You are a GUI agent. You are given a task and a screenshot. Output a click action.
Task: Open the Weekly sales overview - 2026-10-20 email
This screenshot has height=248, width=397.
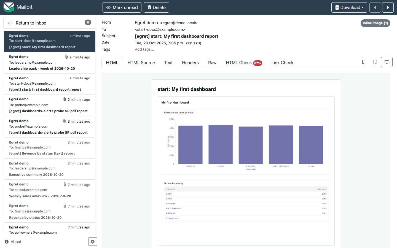(50, 190)
